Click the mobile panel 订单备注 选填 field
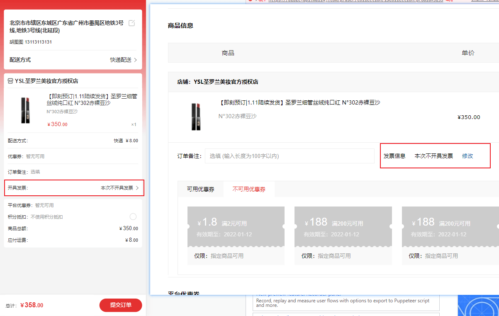Screen dimensions: 499x316 (x=74, y=172)
